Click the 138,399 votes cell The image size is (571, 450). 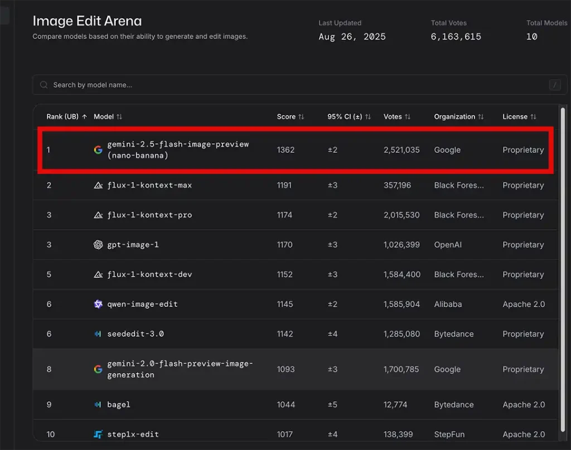[x=398, y=434]
